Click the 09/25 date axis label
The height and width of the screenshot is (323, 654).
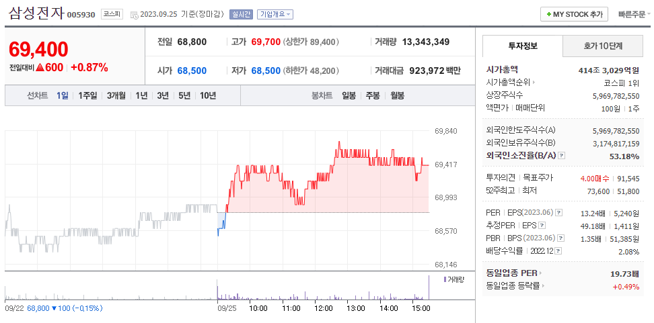click(x=225, y=308)
